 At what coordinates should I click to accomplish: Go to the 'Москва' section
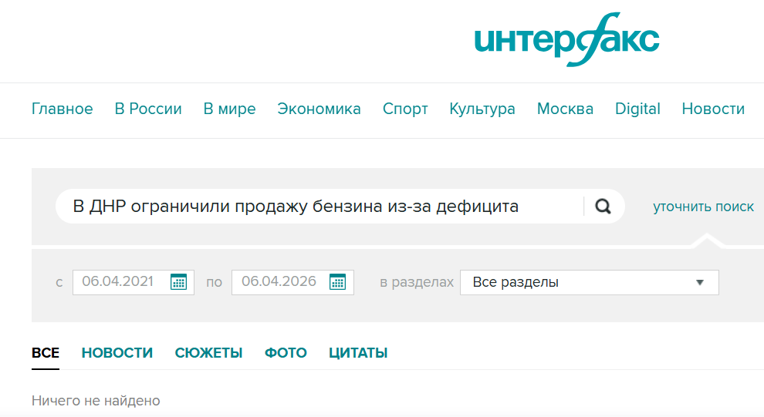pos(565,109)
